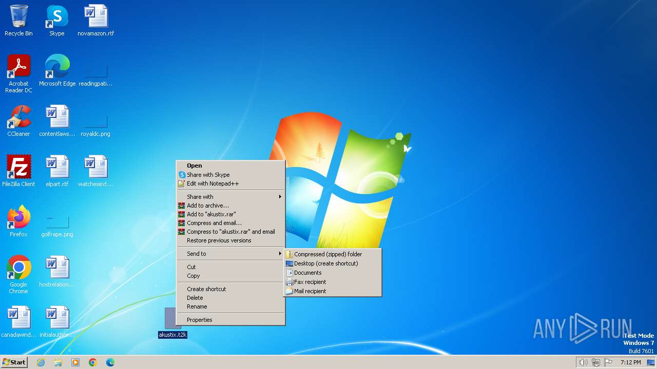Choose Delete from context menu
657x369 pixels.
(230, 298)
